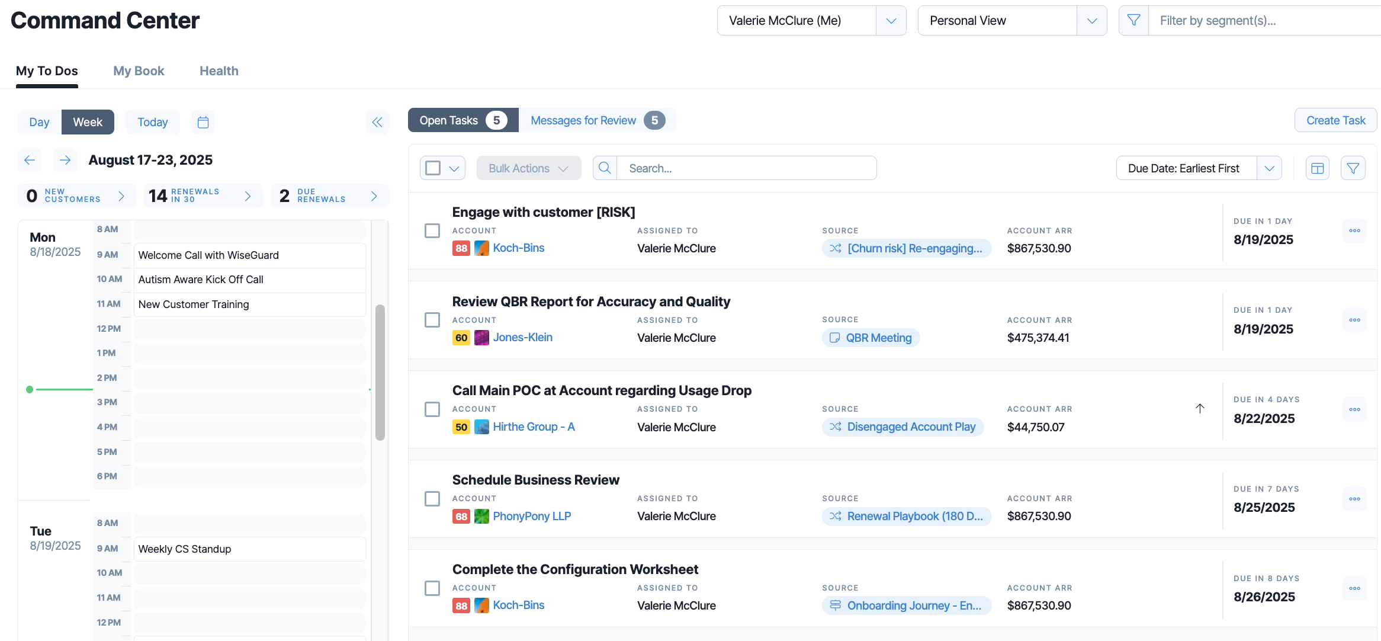Switch to the My Book tab
1381x641 pixels.
tap(139, 71)
